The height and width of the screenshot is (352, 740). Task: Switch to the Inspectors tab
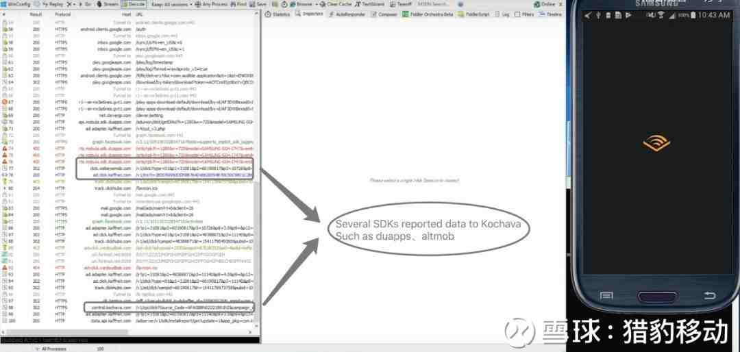tap(310, 14)
